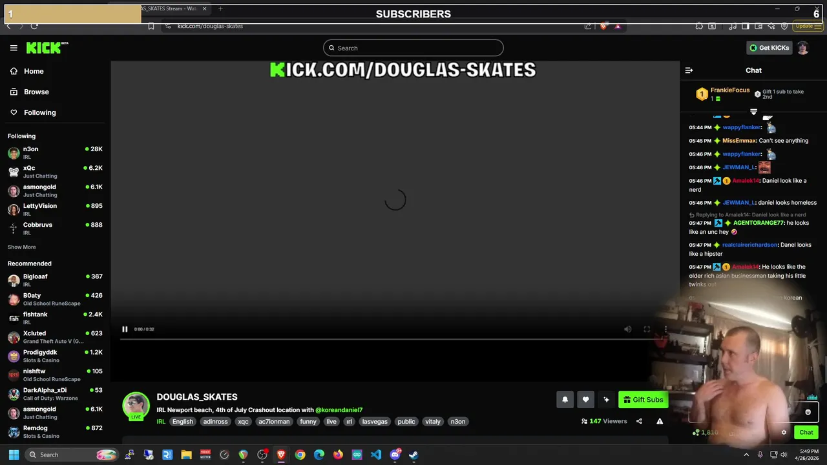This screenshot has height=465, width=827.
Task: Reload the page in Brave
Action: (x=34, y=26)
